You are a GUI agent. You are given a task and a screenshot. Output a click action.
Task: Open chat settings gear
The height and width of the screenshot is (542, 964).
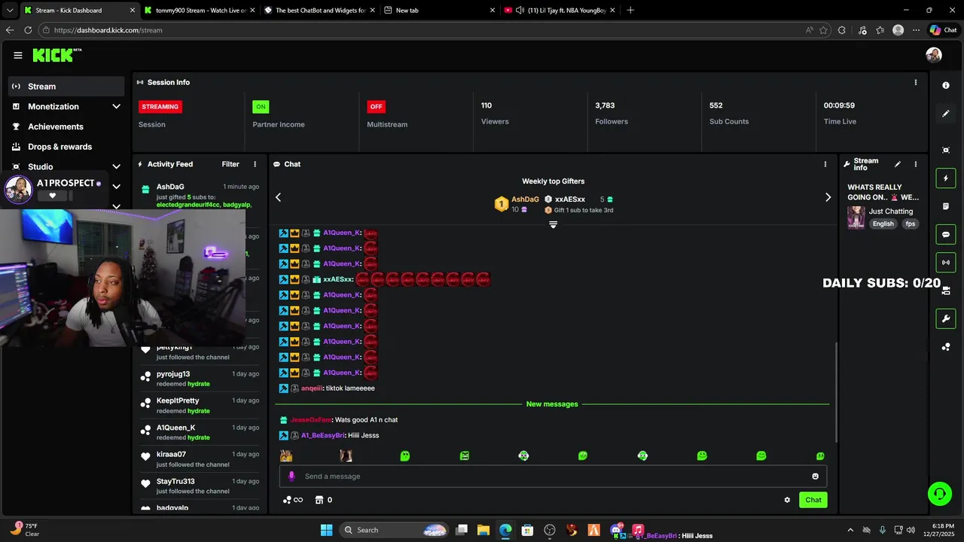(787, 500)
